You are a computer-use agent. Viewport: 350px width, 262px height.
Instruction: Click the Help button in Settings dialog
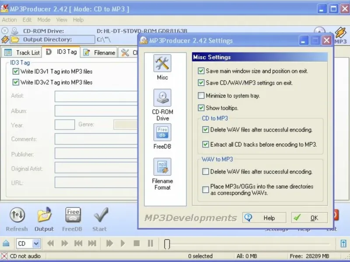coord(264,217)
